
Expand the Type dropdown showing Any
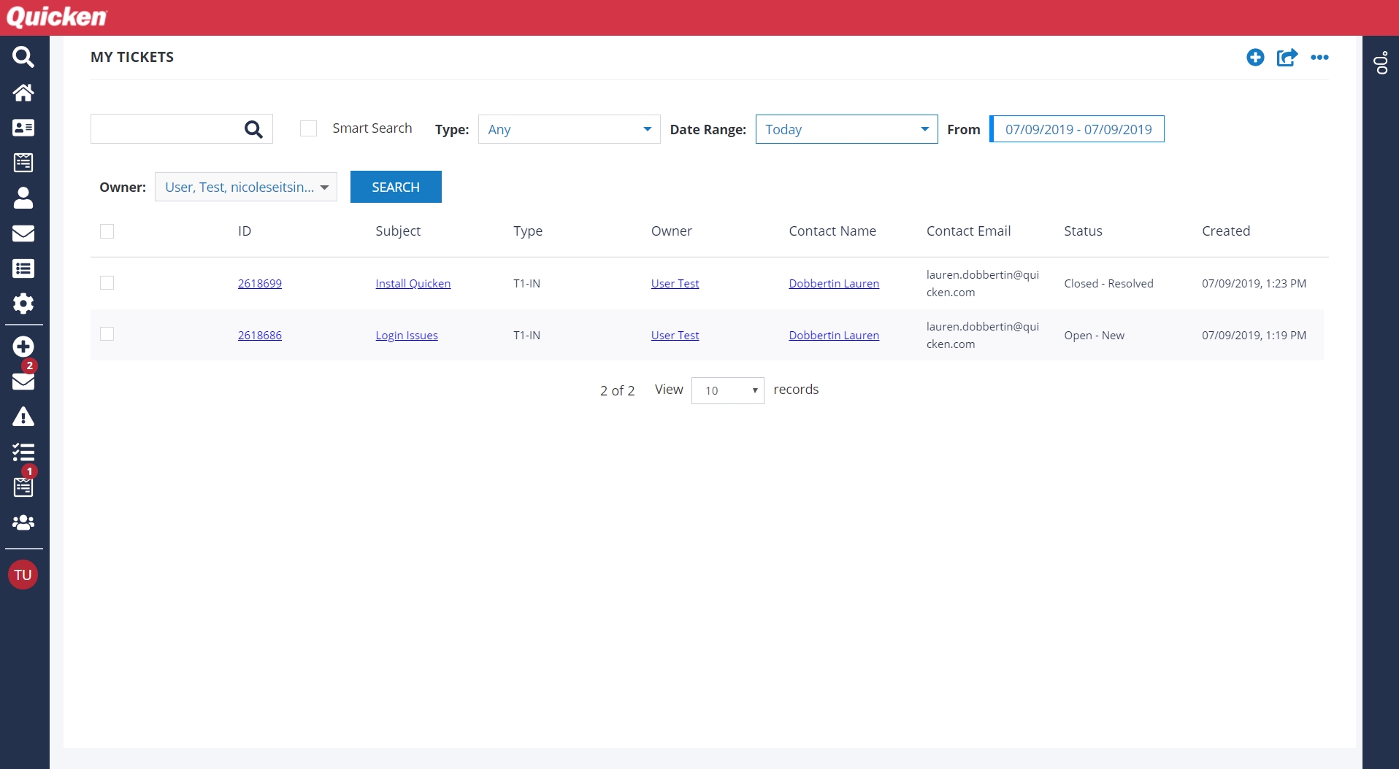(x=569, y=129)
